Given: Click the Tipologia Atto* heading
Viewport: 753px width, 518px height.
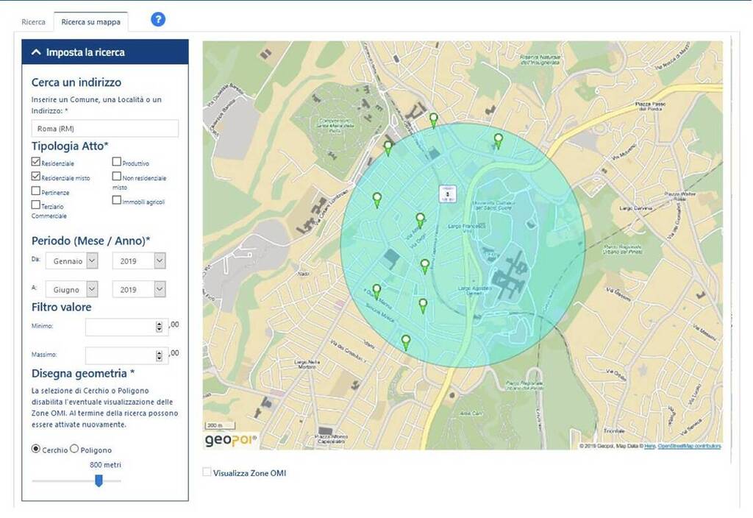Looking at the screenshot, I should tap(70, 146).
